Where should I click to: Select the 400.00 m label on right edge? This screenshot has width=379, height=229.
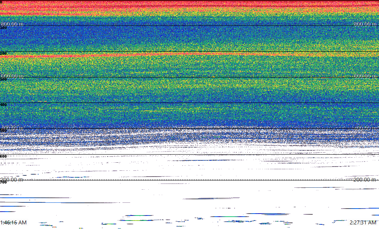click(365, 128)
